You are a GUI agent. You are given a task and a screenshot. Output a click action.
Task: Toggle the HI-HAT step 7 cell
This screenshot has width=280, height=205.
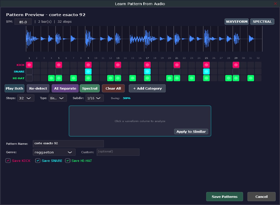pyautogui.click(x=74, y=78)
